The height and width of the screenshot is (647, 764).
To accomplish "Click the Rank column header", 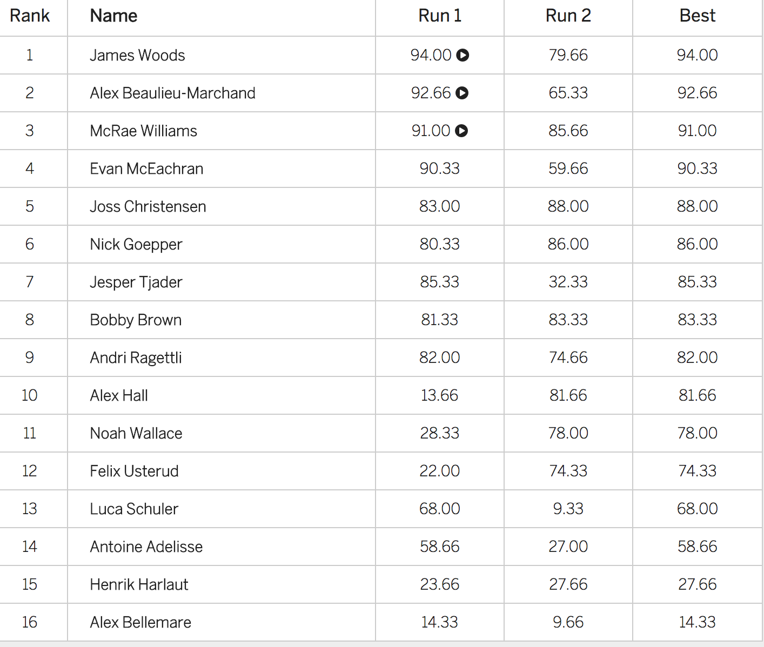I will click(x=30, y=16).
